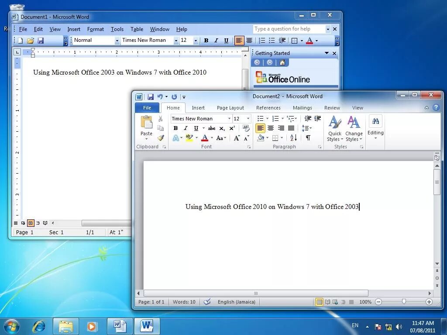The height and width of the screenshot is (335, 447).
Task: Click Numbering icon in Word 2003 toolbar
Action: (x=262, y=41)
